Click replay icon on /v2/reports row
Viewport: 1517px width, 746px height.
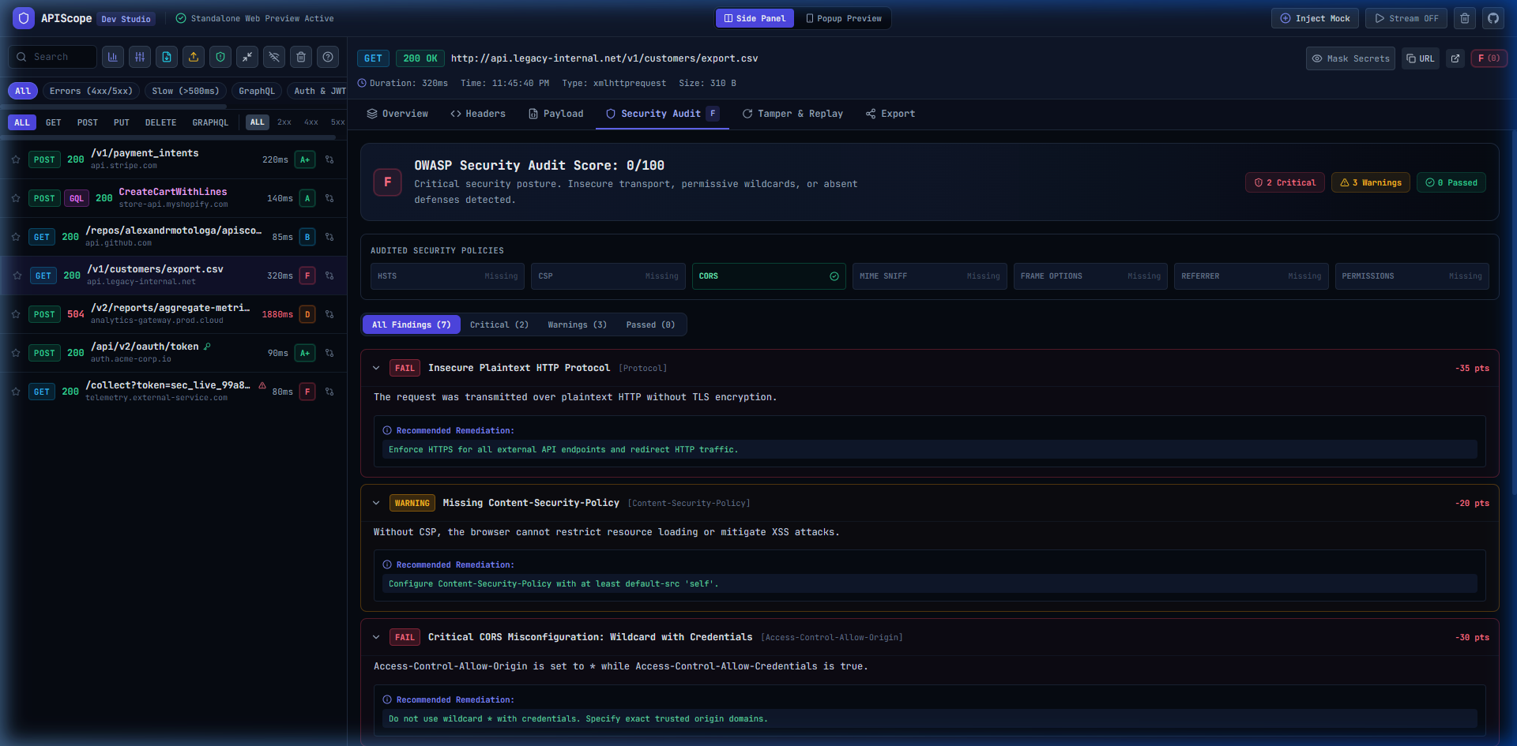click(329, 314)
